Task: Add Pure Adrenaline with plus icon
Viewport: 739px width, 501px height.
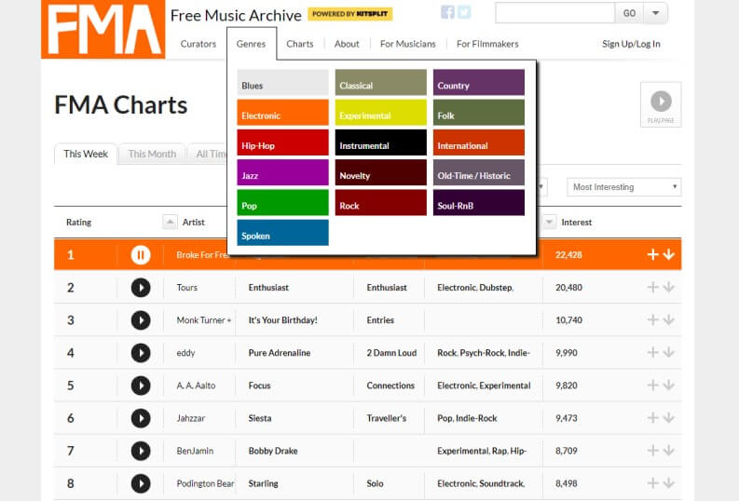Action: click(x=652, y=353)
